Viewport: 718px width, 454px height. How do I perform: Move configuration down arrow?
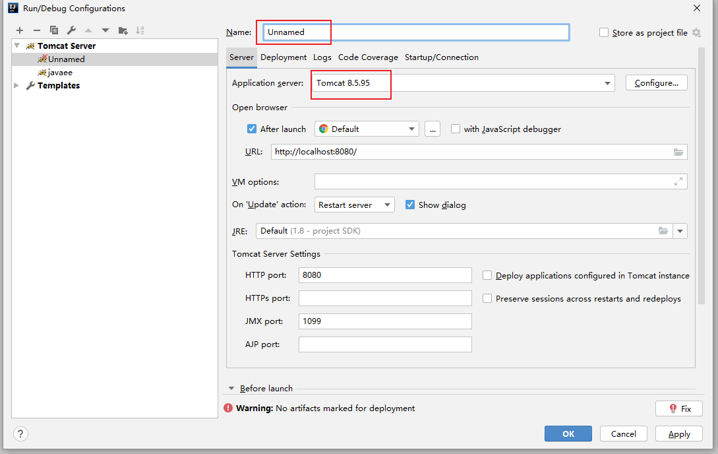[x=105, y=31]
